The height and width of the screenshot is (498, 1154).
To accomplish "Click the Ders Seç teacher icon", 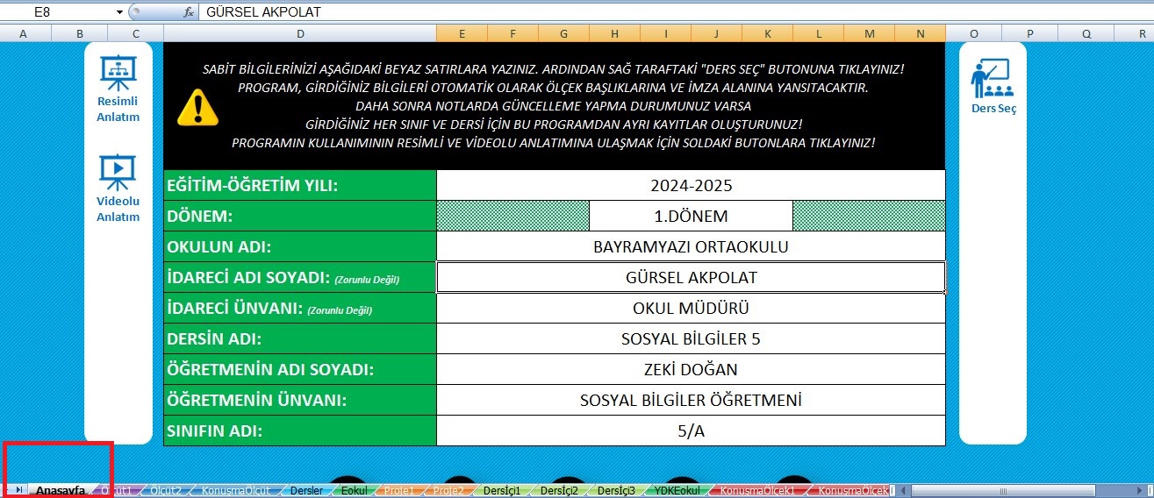I will pyautogui.click(x=992, y=78).
